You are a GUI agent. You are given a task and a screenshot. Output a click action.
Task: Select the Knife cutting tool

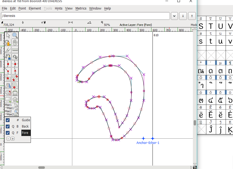point(8,50)
